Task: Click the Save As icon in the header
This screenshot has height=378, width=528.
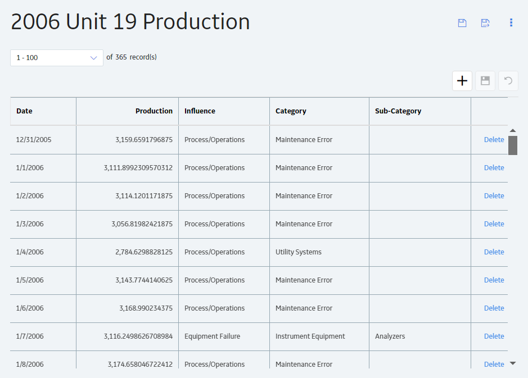Action: (x=485, y=23)
